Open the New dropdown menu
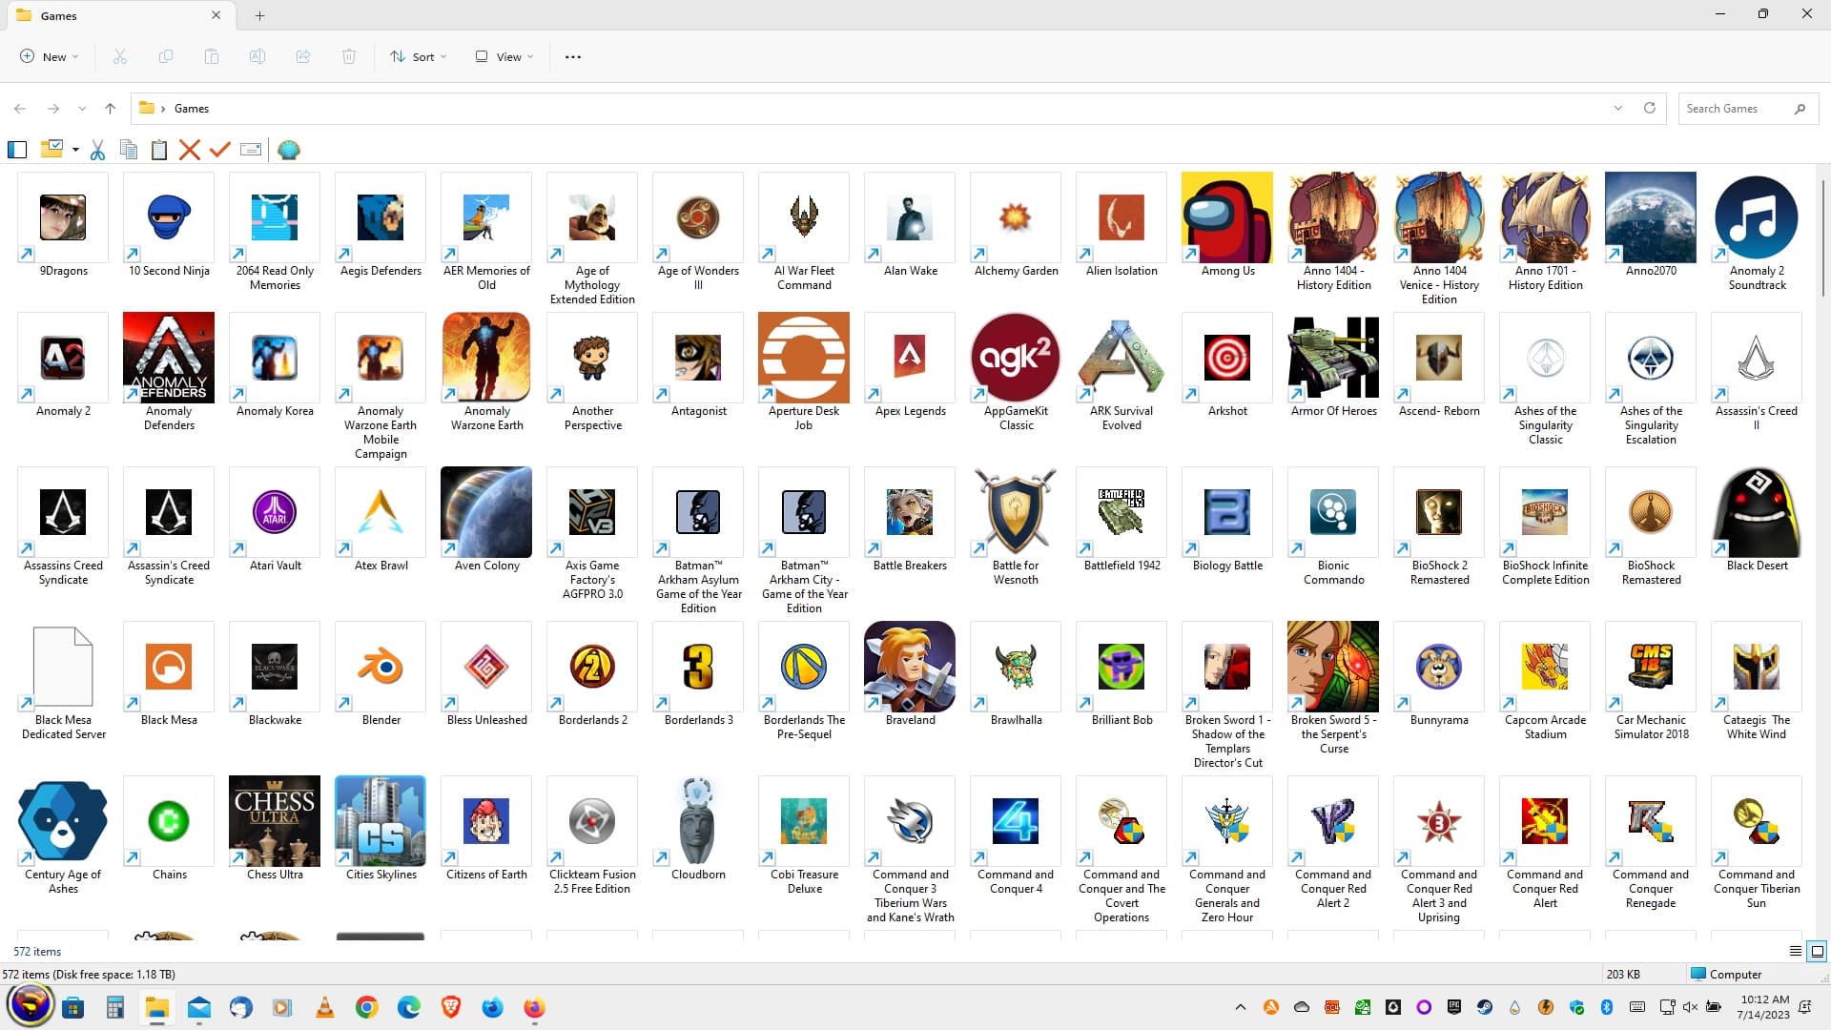This screenshot has width=1831, height=1030. coord(50,56)
